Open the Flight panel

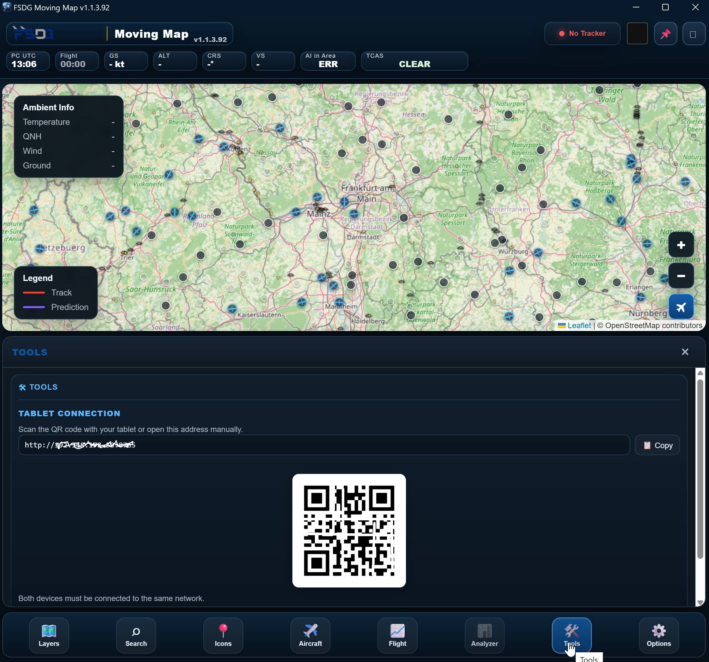(397, 635)
